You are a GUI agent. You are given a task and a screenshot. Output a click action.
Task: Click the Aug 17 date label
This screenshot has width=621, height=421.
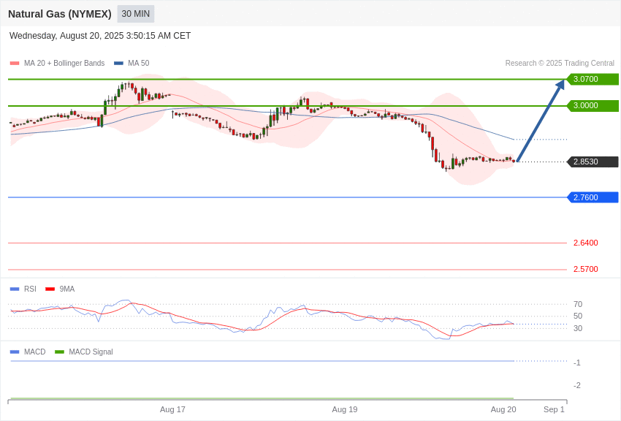[172, 409]
